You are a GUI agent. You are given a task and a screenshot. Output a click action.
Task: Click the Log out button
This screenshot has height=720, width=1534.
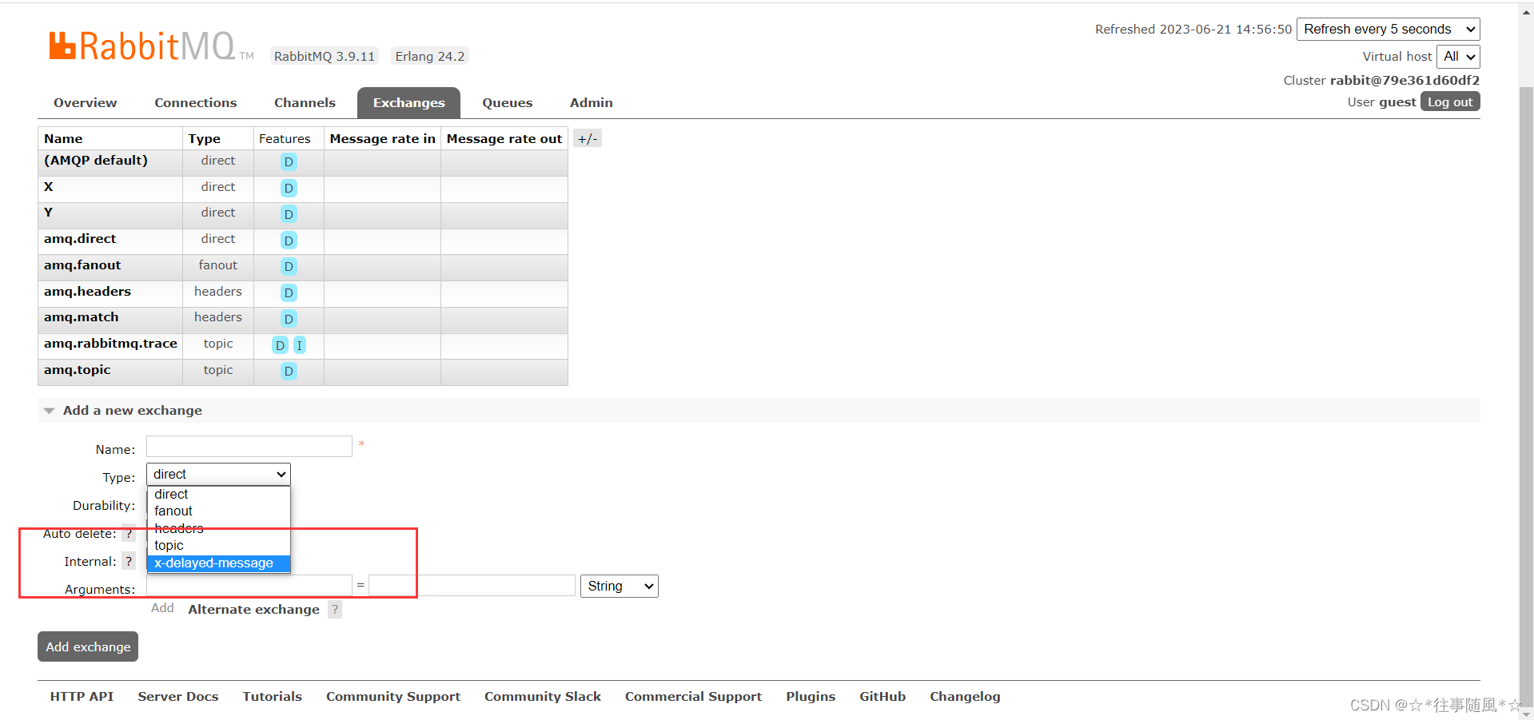pyautogui.click(x=1450, y=101)
